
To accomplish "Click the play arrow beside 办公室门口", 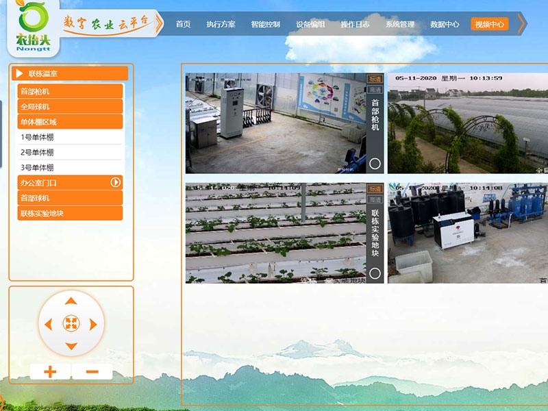I will tap(116, 182).
